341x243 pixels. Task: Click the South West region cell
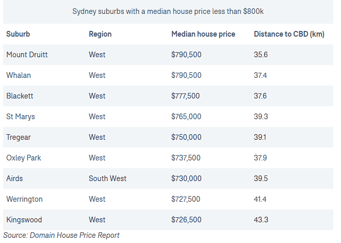click(107, 179)
